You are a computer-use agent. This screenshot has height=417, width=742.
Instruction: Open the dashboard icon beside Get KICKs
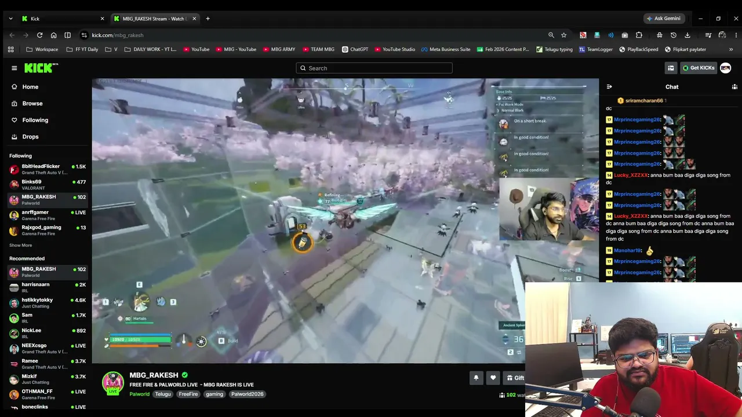pos(671,68)
